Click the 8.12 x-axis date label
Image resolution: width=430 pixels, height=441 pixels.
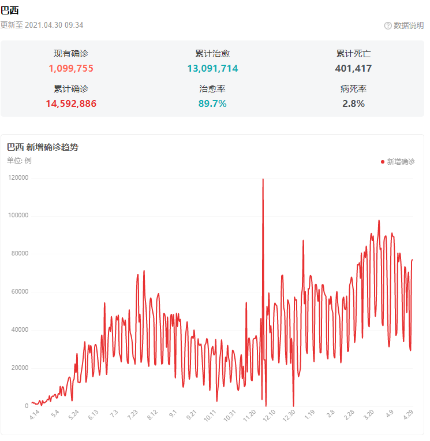(152, 415)
